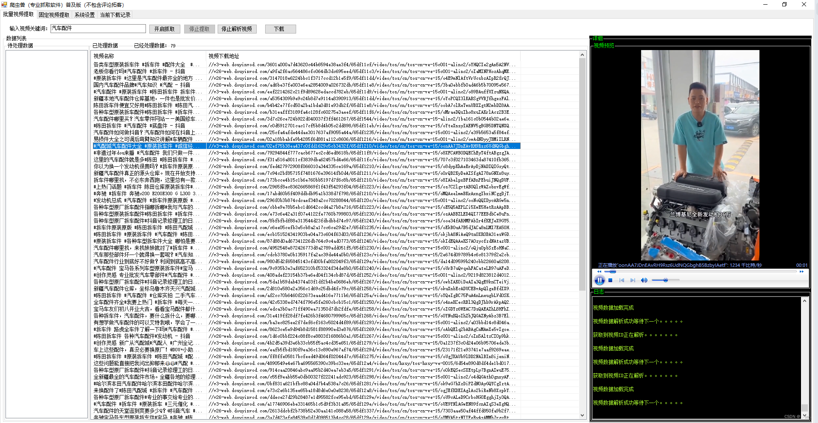818x423 pixels.
Task: Click the 开启抓取 button
Action: (x=165, y=29)
